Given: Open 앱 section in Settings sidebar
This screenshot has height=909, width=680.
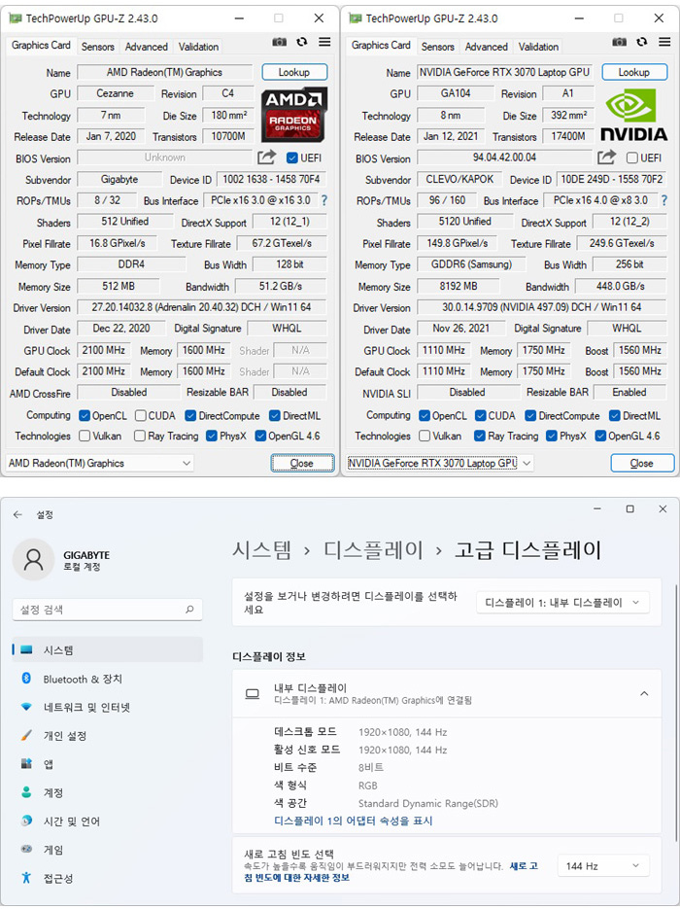Looking at the screenshot, I should [x=108, y=764].
